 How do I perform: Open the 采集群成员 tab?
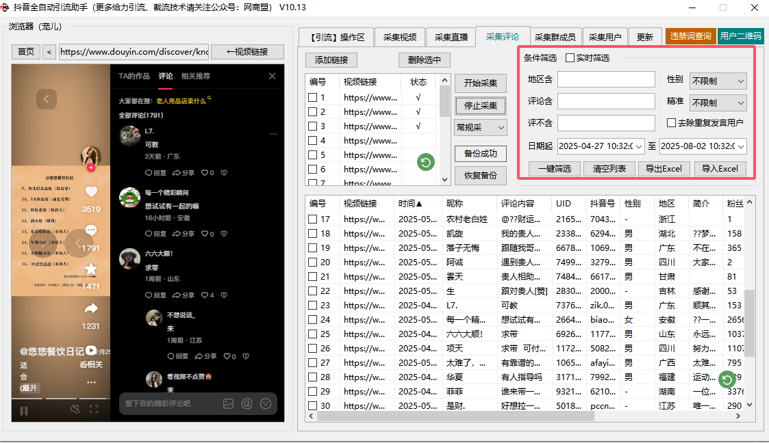point(555,37)
